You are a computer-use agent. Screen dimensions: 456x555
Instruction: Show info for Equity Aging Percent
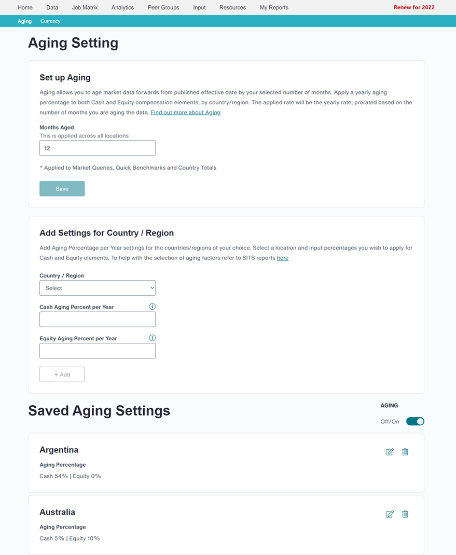tap(152, 338)
